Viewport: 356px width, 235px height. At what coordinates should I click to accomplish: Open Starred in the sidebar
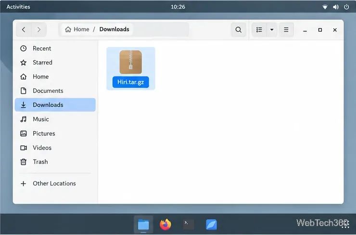pos(55,63)
